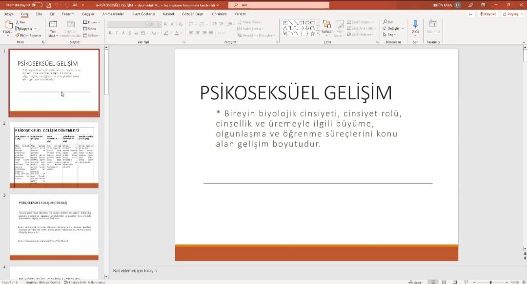This screenshot has width=527, height=284.
Task: Select the oval shape in gallery
Action: pyautogui.click(x=307, y=22)
